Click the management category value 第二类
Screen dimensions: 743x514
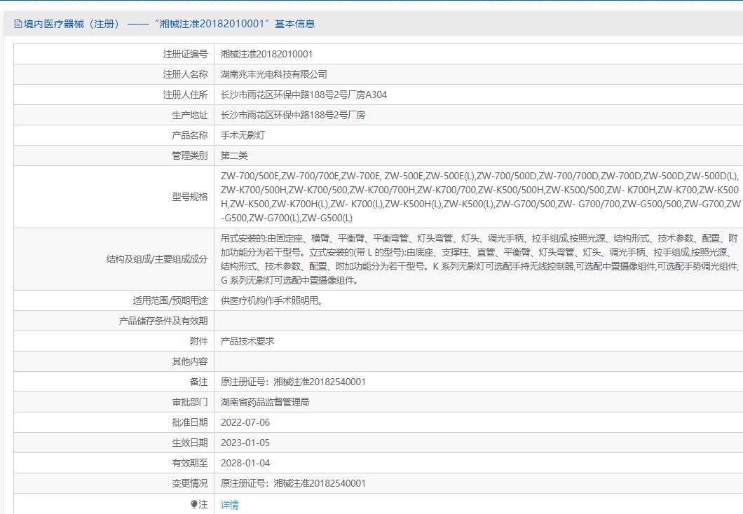234,155
